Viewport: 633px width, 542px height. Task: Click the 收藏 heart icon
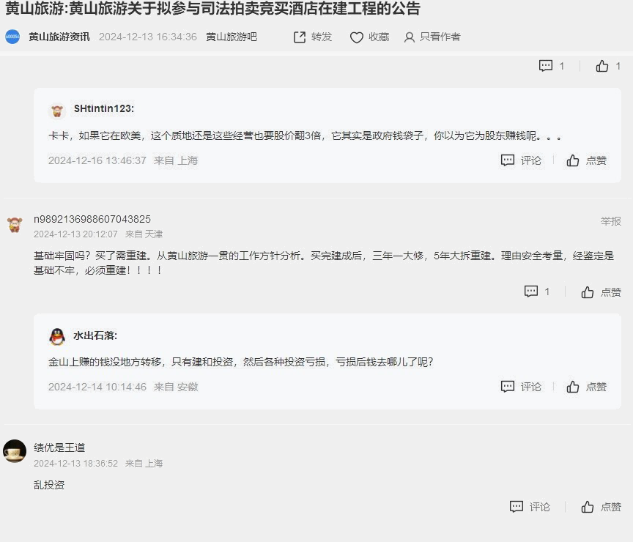coord(357,37)
